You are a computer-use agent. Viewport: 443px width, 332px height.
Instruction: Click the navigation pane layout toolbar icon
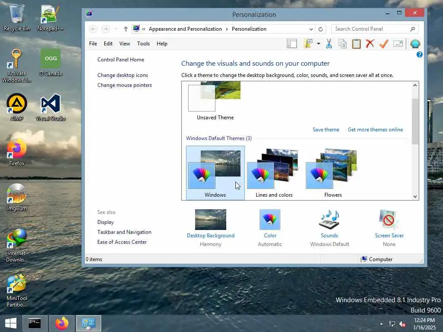tap(292, 44)
